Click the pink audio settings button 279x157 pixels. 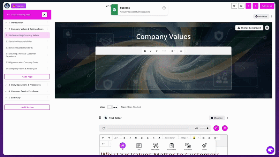[225, 128]
